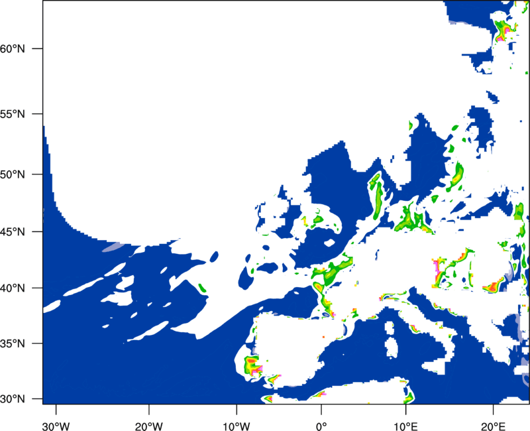Click the 30°W longitude label
The height and width of the screenshot is (431, 530).
(56, 426)
